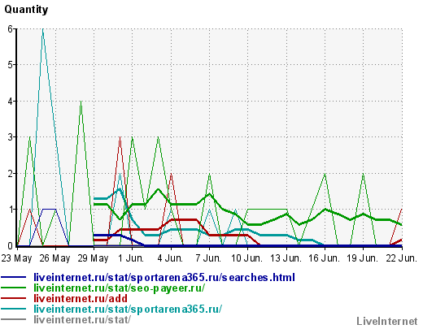This screenshot has height=329, width=423.
Task: Click the teal legend color line
Action: pyautogui.click(x=14, y=309)
